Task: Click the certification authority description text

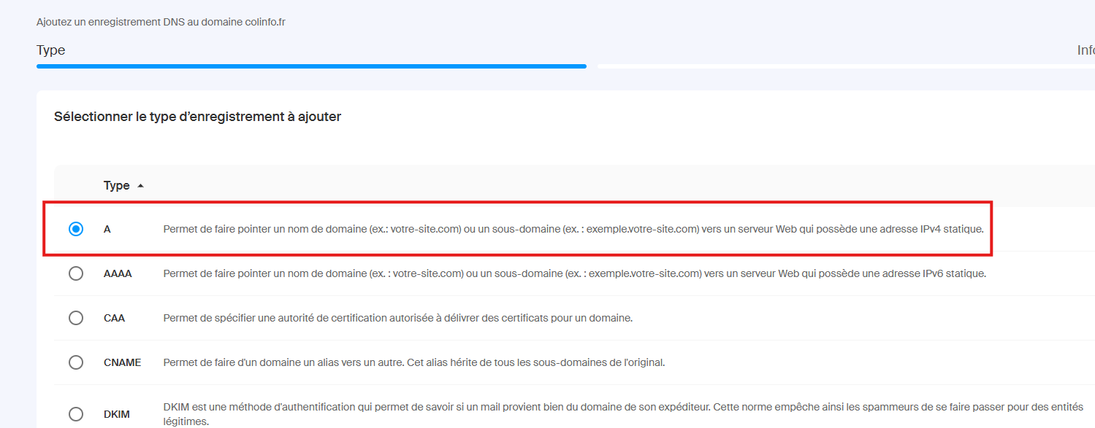Action: pyautogui.click(x=397, y=319)
